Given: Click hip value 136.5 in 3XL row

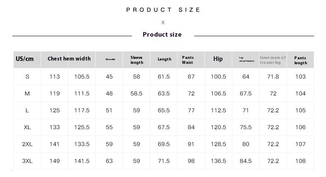Looking at the screenshot, I should [218, 161].
